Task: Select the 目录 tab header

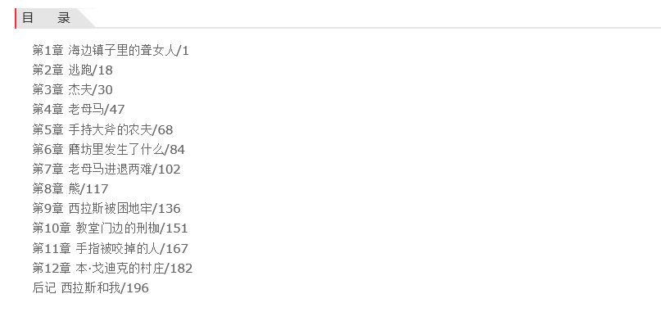Action: (x=46, y=18)
